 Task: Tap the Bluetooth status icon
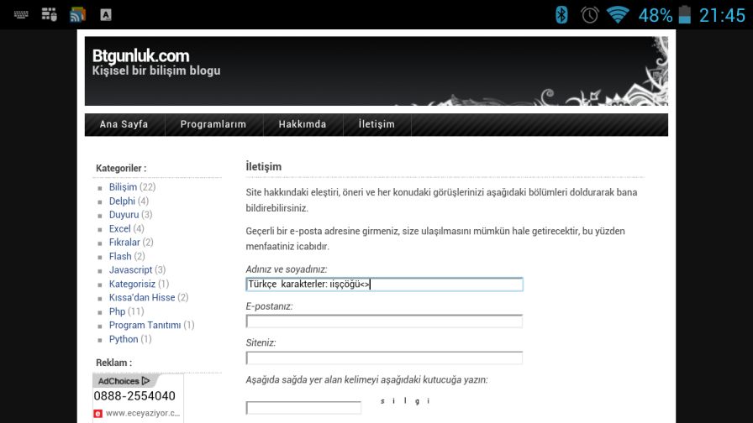tap(561, 15)
